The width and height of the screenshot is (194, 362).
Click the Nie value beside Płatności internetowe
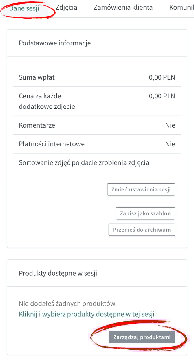tap(170, 144)
